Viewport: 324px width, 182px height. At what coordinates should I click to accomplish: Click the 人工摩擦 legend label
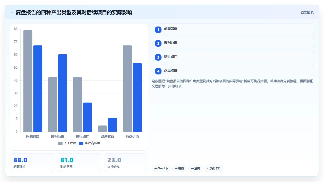70,143
